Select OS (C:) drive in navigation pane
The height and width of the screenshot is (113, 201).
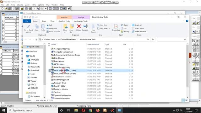(33, 84)
